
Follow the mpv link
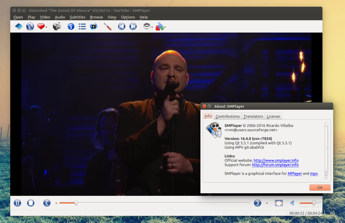pyautogui.click(x=314, y=174)
